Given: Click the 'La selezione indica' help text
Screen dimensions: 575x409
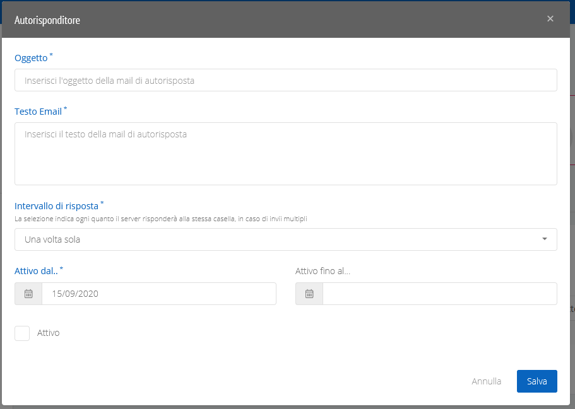Looking at the screenshot, I should [x=161, y=219].
